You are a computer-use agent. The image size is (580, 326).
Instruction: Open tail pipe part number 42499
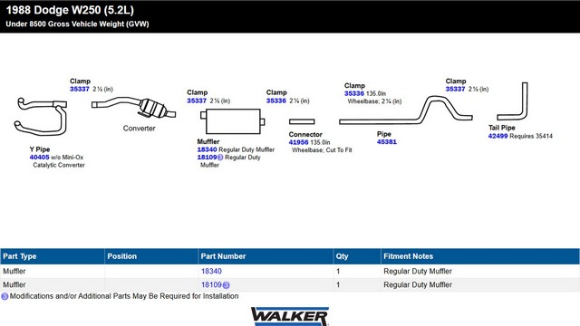[498, 136]
